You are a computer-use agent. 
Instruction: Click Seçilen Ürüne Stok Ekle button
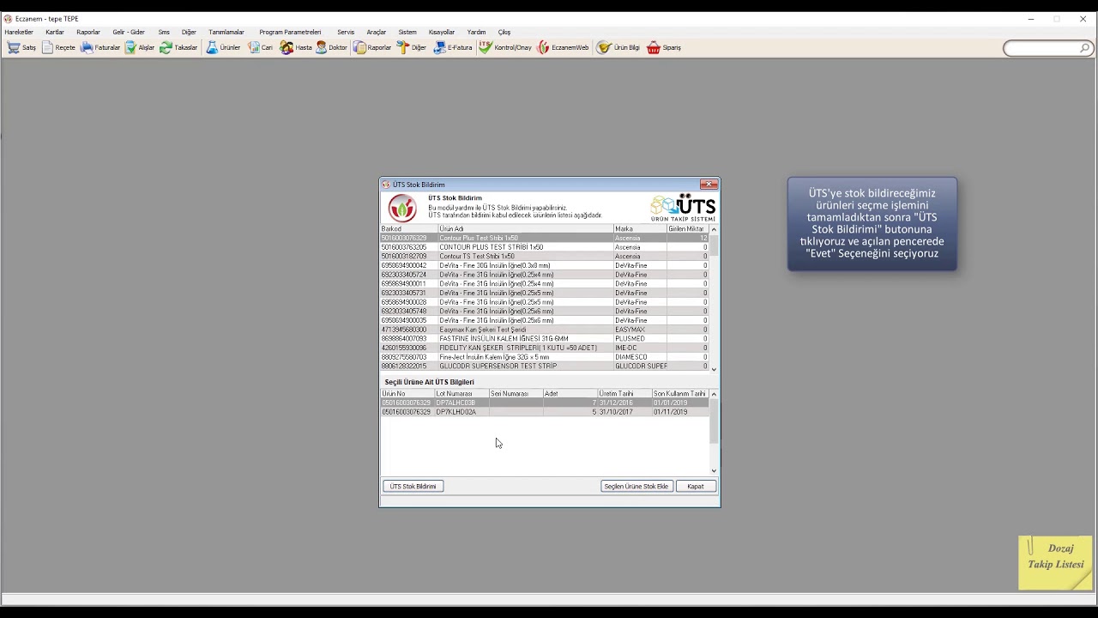pyautogui.click(x=636, y=487)
